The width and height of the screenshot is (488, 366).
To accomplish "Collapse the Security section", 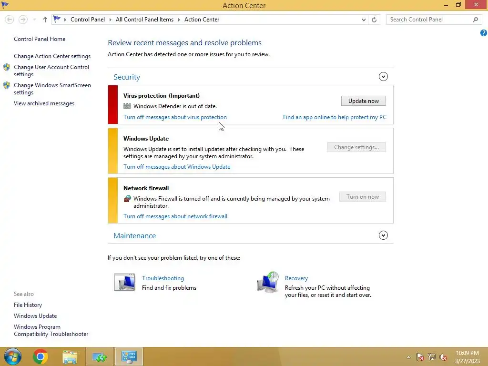I will [x=383, y=77].
